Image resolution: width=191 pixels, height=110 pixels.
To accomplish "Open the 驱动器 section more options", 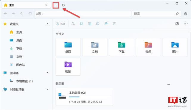I will click(169, 85).
